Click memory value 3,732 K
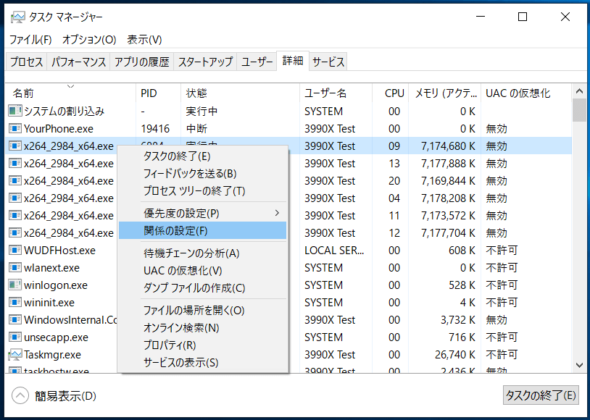 [458, 320]
